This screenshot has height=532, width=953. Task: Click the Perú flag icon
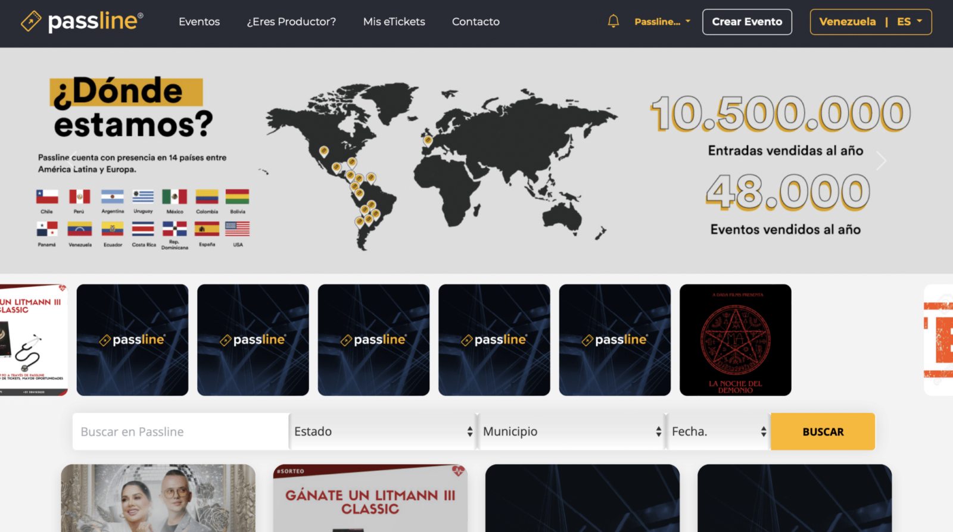coord(79,196)
